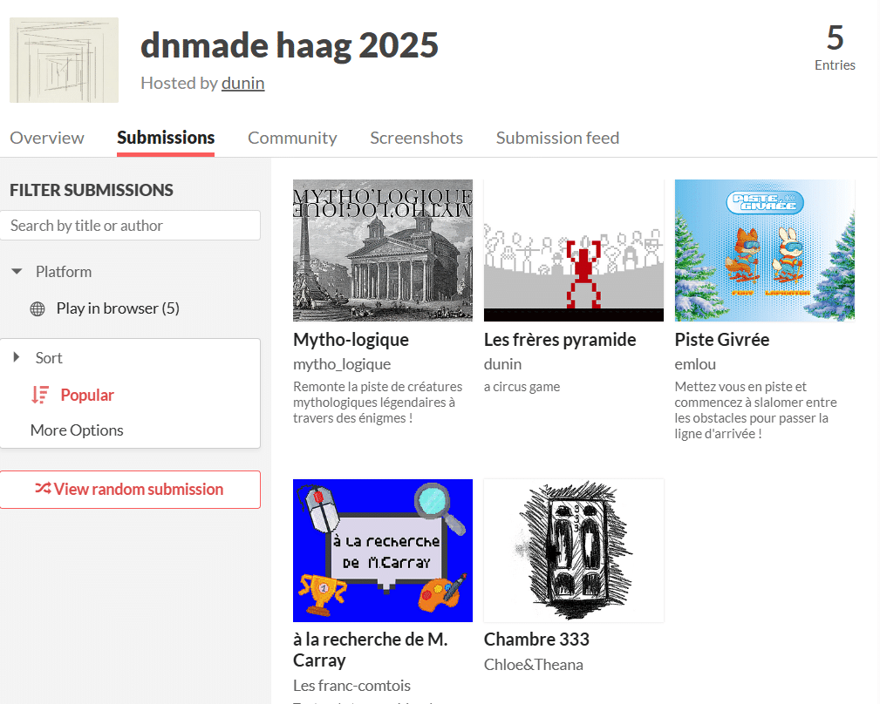Open the dnmade haag 2025 jam cover image
The width and height of the screenshot is (880, 704).
(64, 60)
